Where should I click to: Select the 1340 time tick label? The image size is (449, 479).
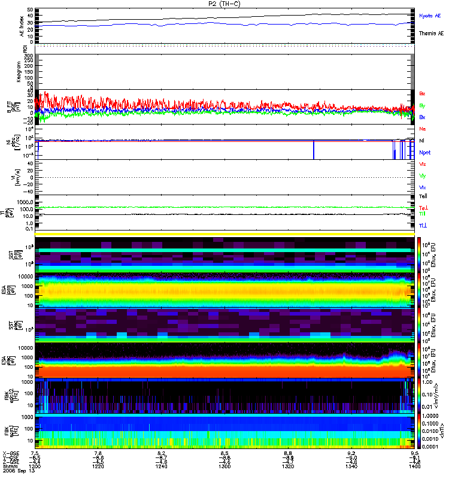tap(351, 466)
